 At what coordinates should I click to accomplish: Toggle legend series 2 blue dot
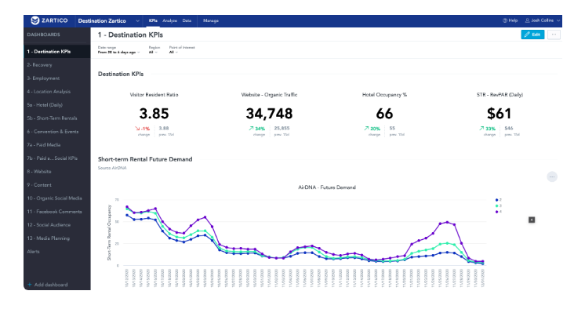coord(496,200)
